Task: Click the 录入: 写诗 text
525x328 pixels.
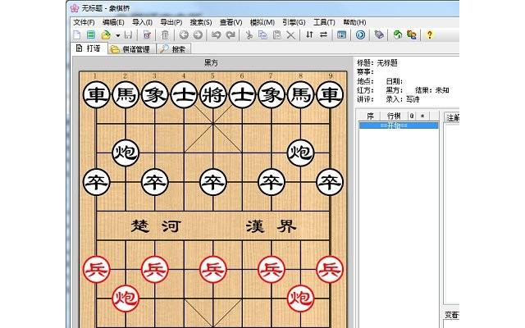Action: (x=403, y=99)
